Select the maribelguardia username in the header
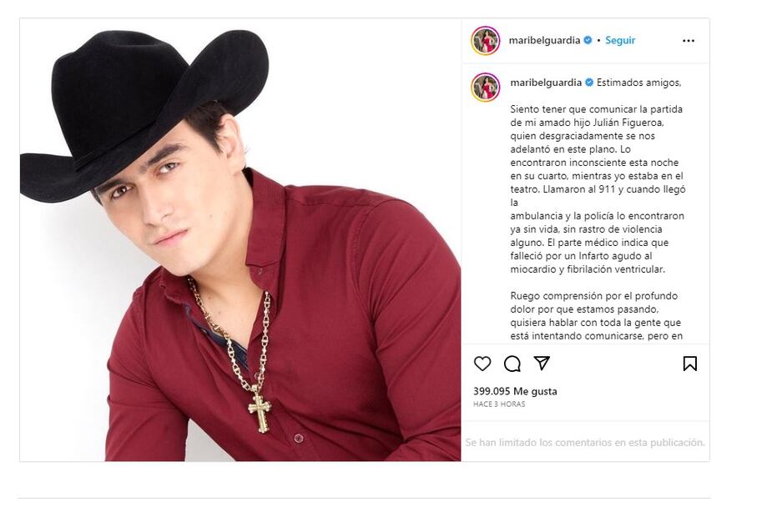This screenshot has height=517, width=762. click(543, 39)
